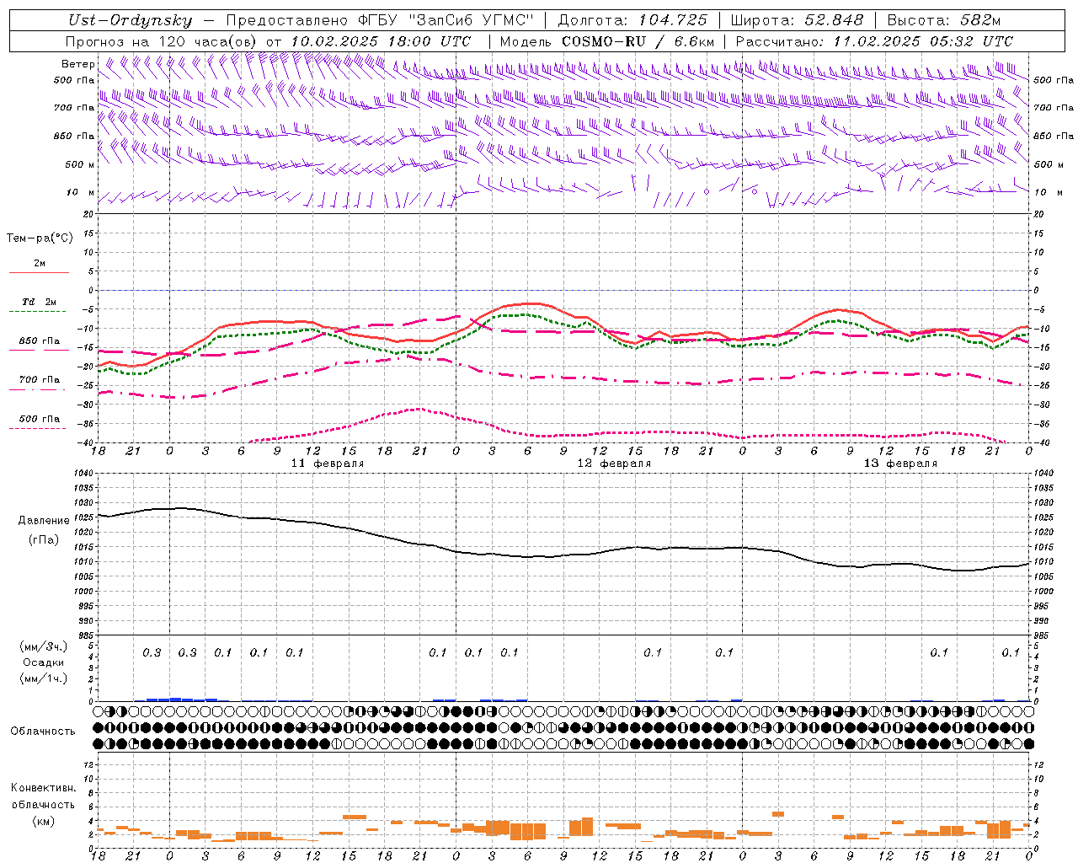Click the (км) unit label of convective panel

click(44, 820)
